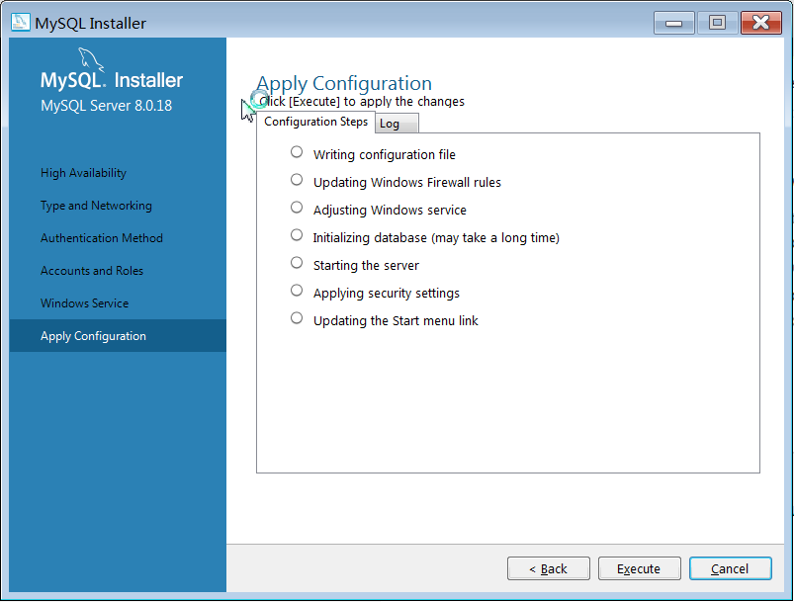Click the MySQL Installer title bar icon
Image resolution: width=794 pixels, height=602 pixels.
click(20, 23)
